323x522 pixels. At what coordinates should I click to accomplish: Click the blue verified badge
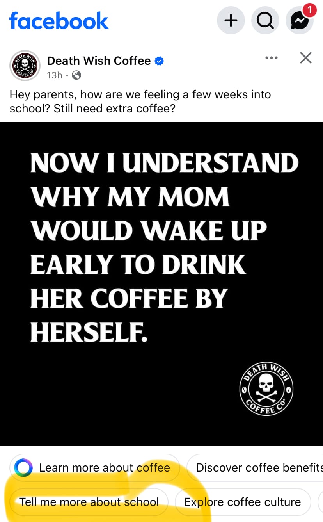coord(159,61)
